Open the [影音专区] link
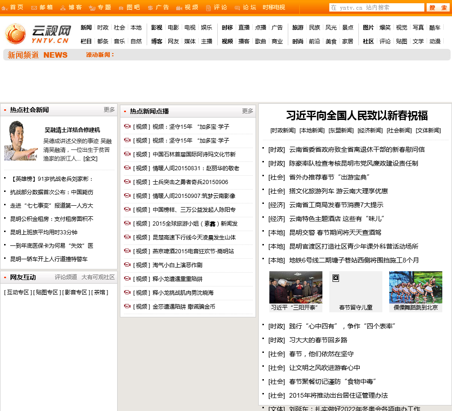The height and width of the screenshot is (411, 452). [x=76, y=292]
